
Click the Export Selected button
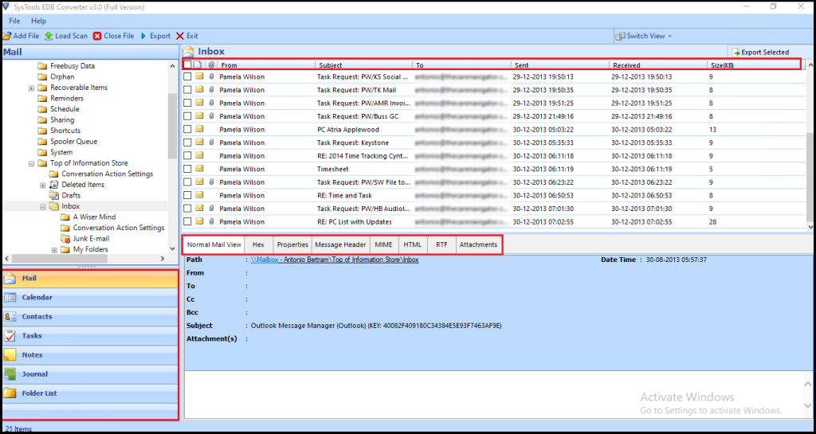coord(760,52)
